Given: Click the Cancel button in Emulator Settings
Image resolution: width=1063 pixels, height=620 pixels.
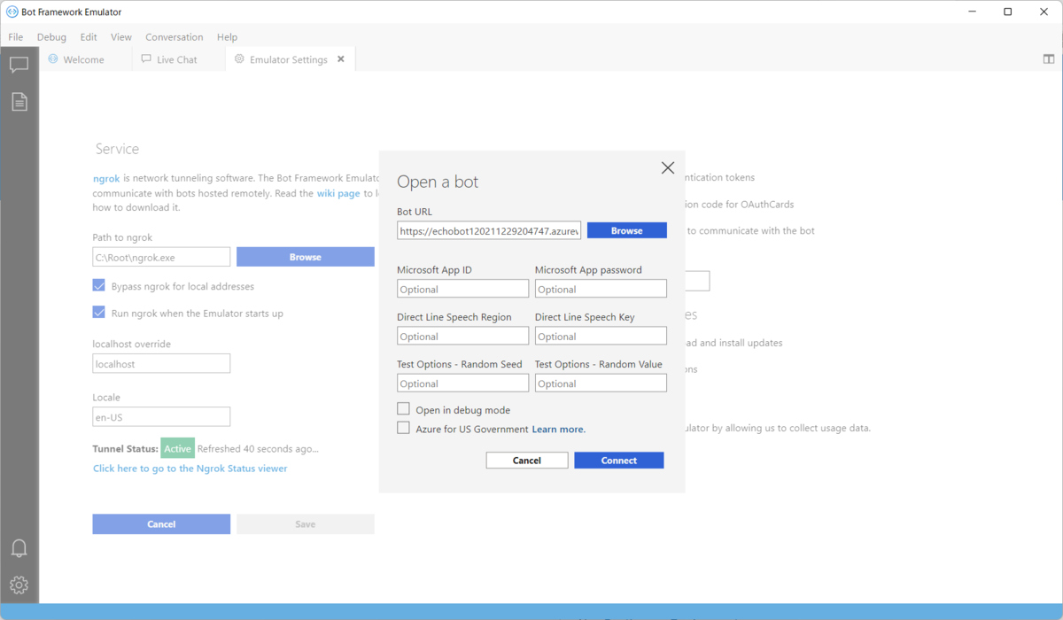Looking at the screenshot, I should tap(161, 524).
